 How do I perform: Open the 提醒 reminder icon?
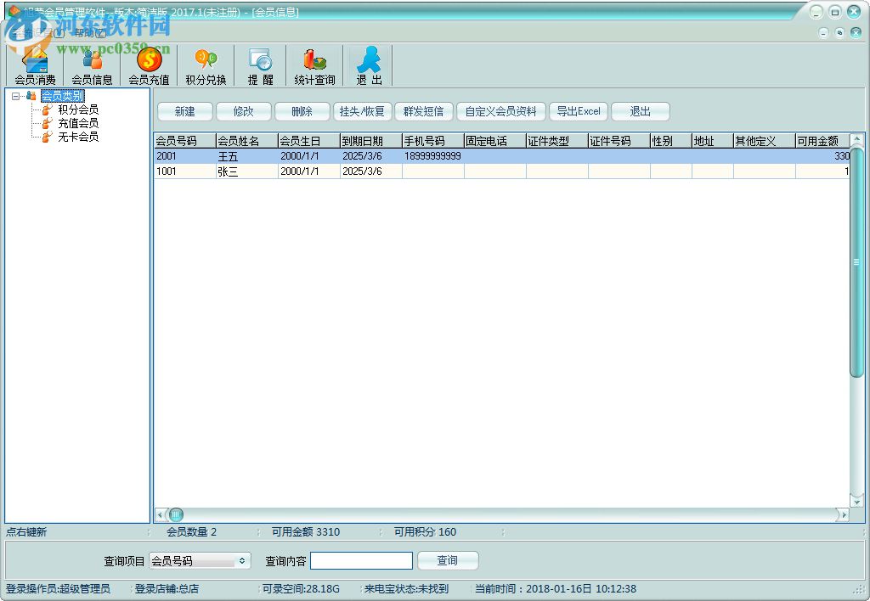(260, 65)
